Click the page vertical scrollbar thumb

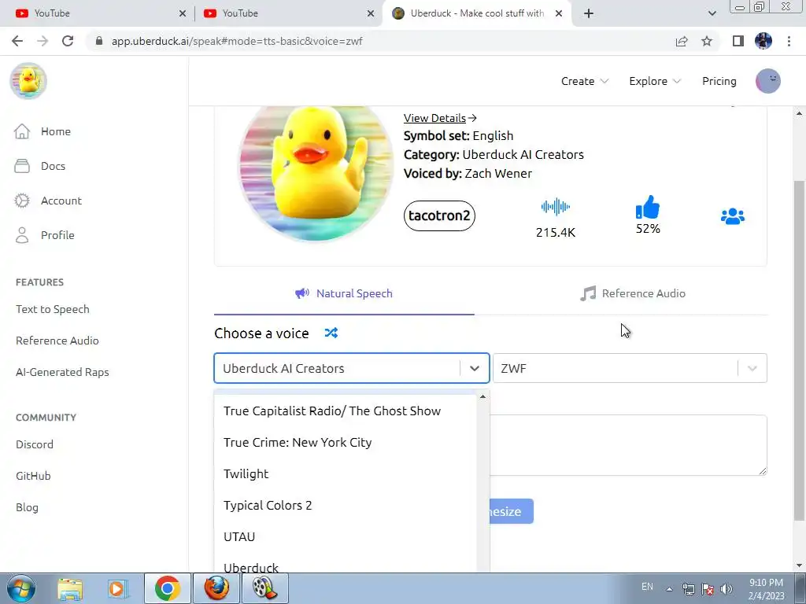[800, 349]
